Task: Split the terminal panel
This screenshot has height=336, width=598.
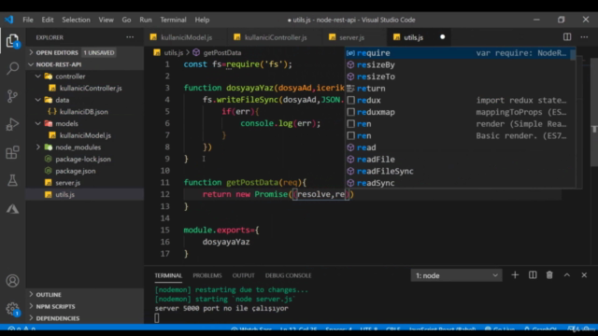Action: (x=533, y=275)
